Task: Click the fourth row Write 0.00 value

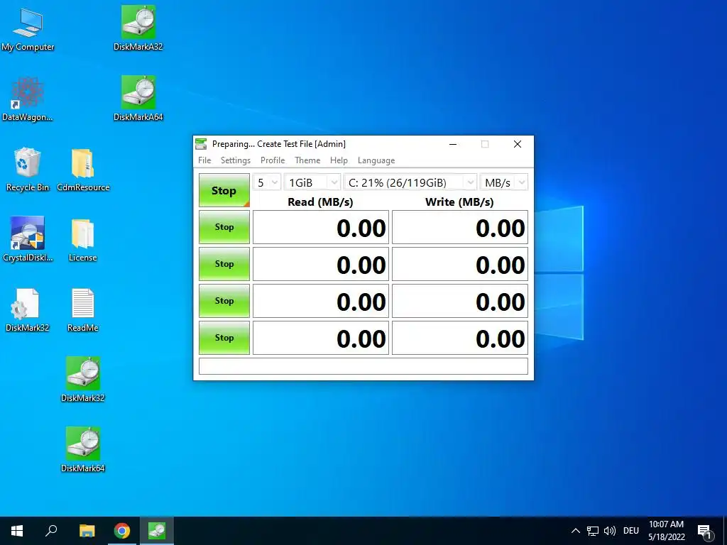Action: coord(460,338)
